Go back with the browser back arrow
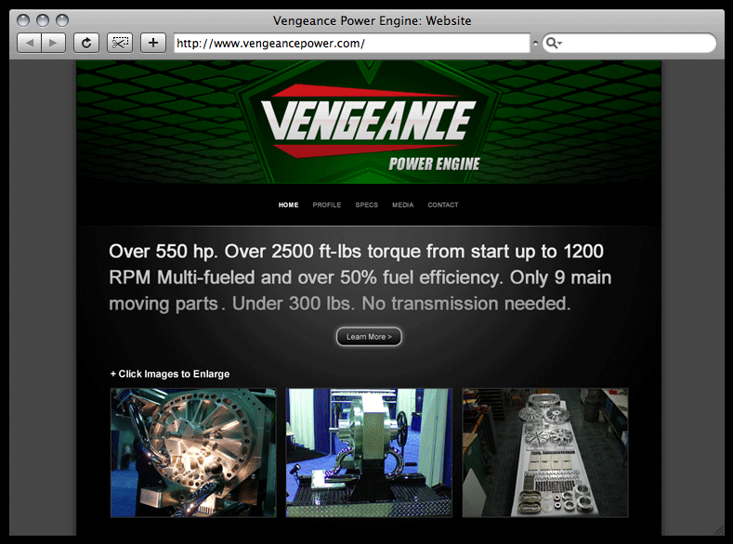 (x=29, y=43)
